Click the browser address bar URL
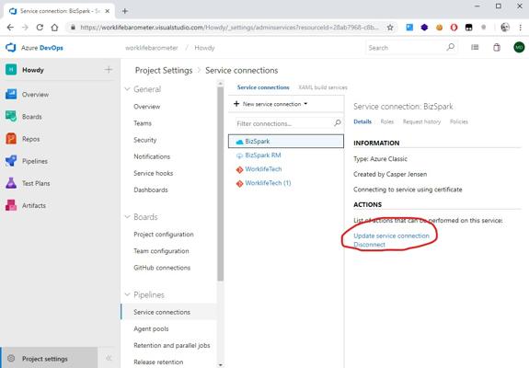This screenshot has height=368, width=529. pos(229,28)
